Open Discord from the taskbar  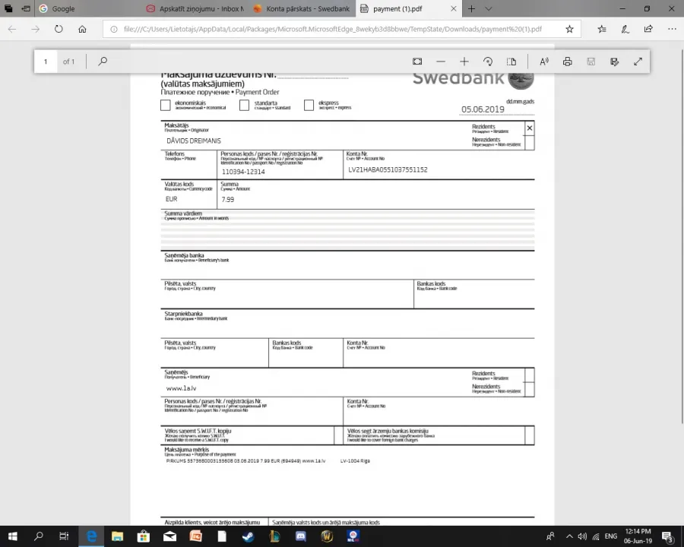300,536
